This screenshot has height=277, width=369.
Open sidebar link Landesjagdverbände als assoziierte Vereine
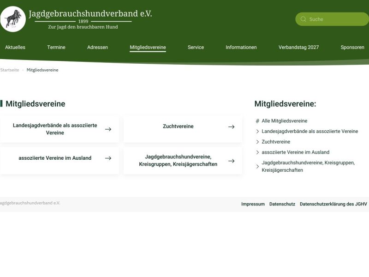(x=310, y=131)
